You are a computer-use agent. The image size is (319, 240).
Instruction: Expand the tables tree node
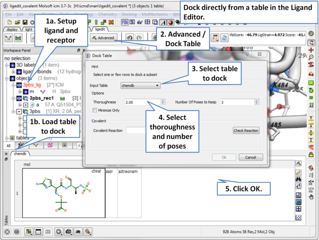pyautogui.click(x=7, y=138)
